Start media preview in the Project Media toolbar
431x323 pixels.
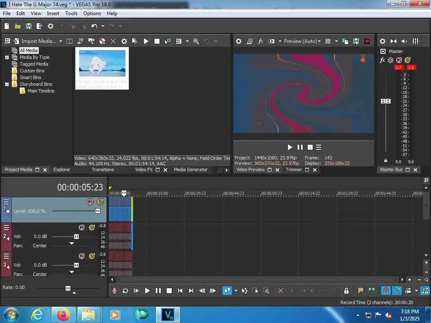146,41
